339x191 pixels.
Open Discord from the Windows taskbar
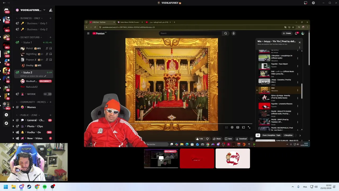21,187
